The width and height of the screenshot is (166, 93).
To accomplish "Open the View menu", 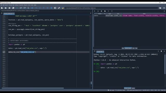I will pyautogui.click(x=32, y=5).
